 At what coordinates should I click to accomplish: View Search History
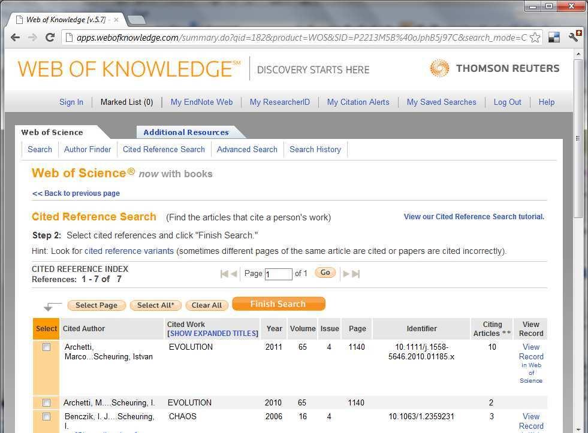pyautogui.click(x=315, y=150)
